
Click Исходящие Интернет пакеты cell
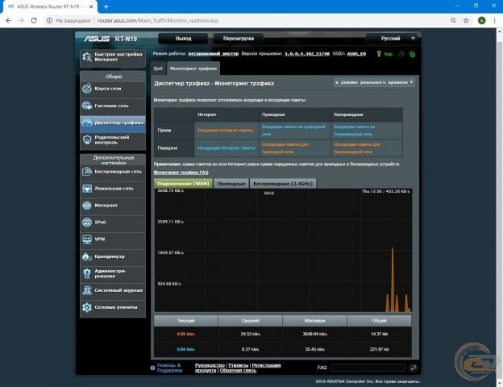coord(227,148)
